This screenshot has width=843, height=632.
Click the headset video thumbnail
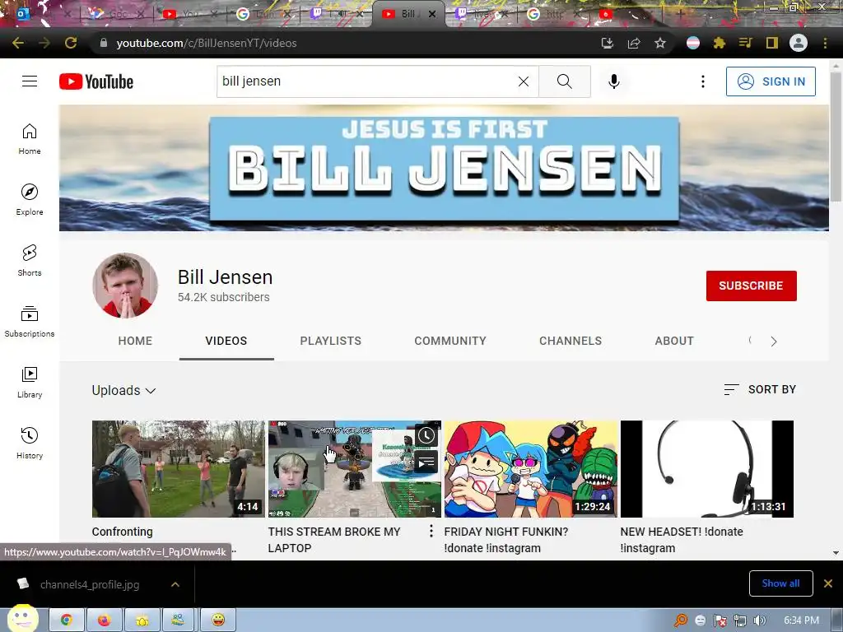tap(707, 468)
